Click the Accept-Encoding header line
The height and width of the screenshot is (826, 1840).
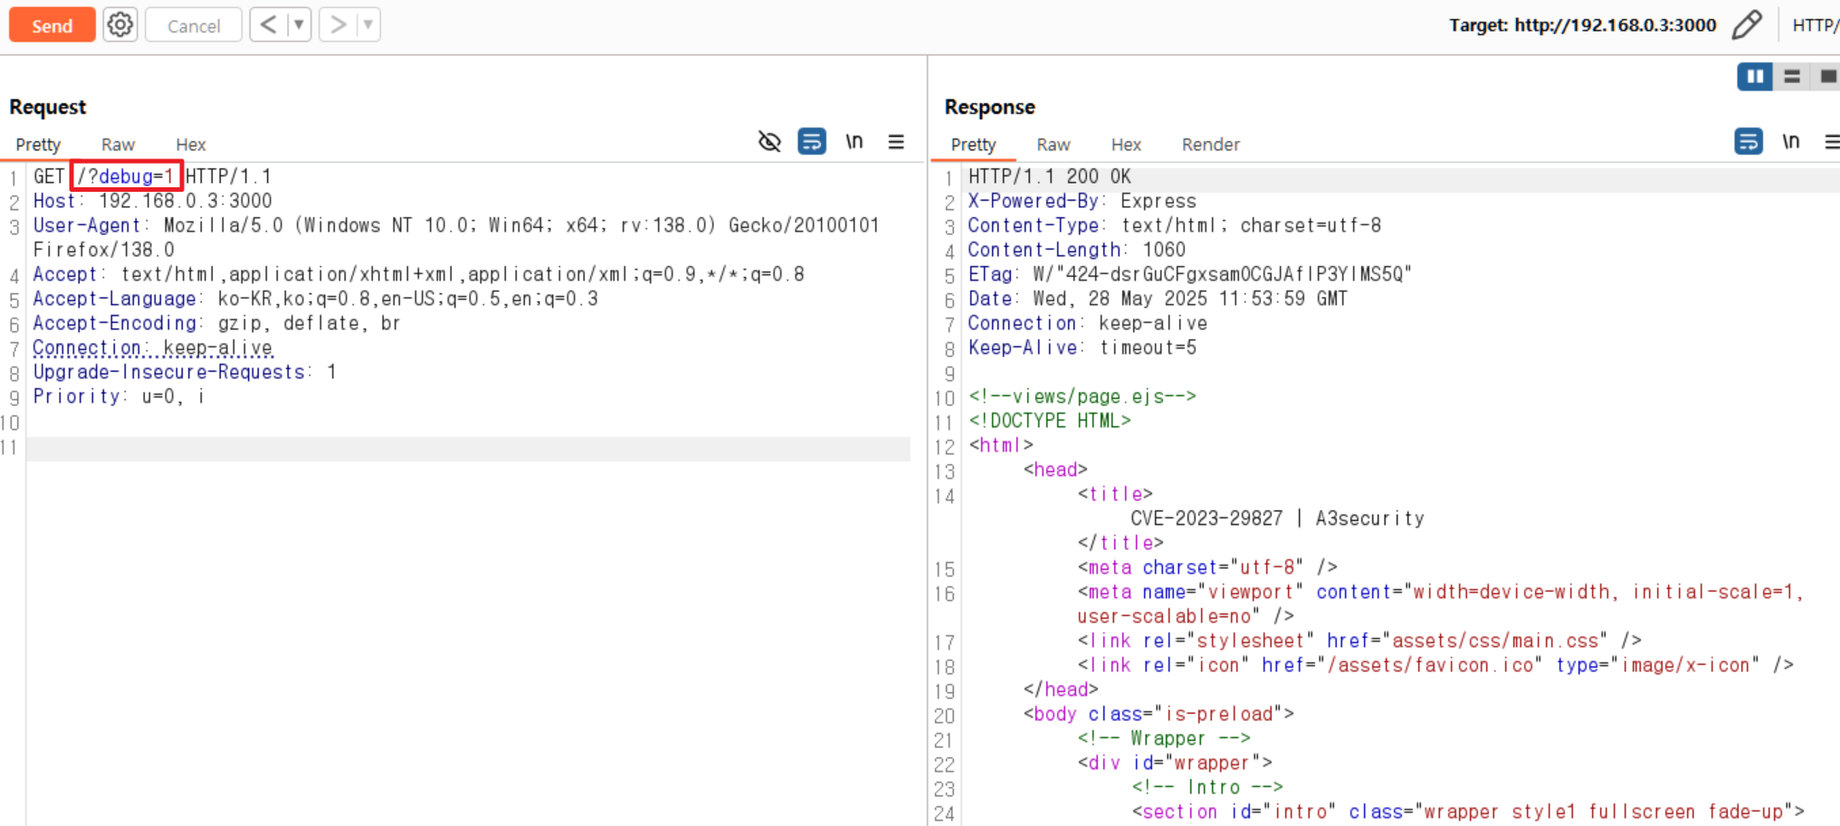pyautogui.click(x=216, y=323)
